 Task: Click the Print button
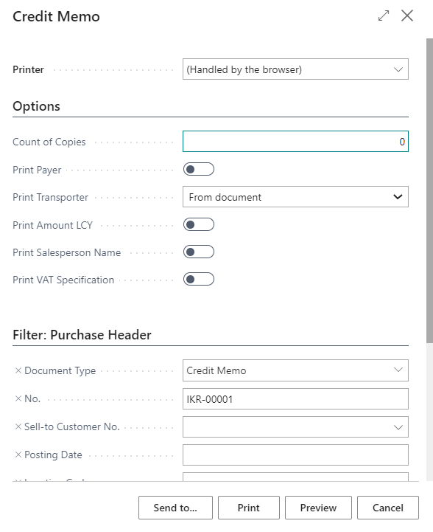(249, 508)
